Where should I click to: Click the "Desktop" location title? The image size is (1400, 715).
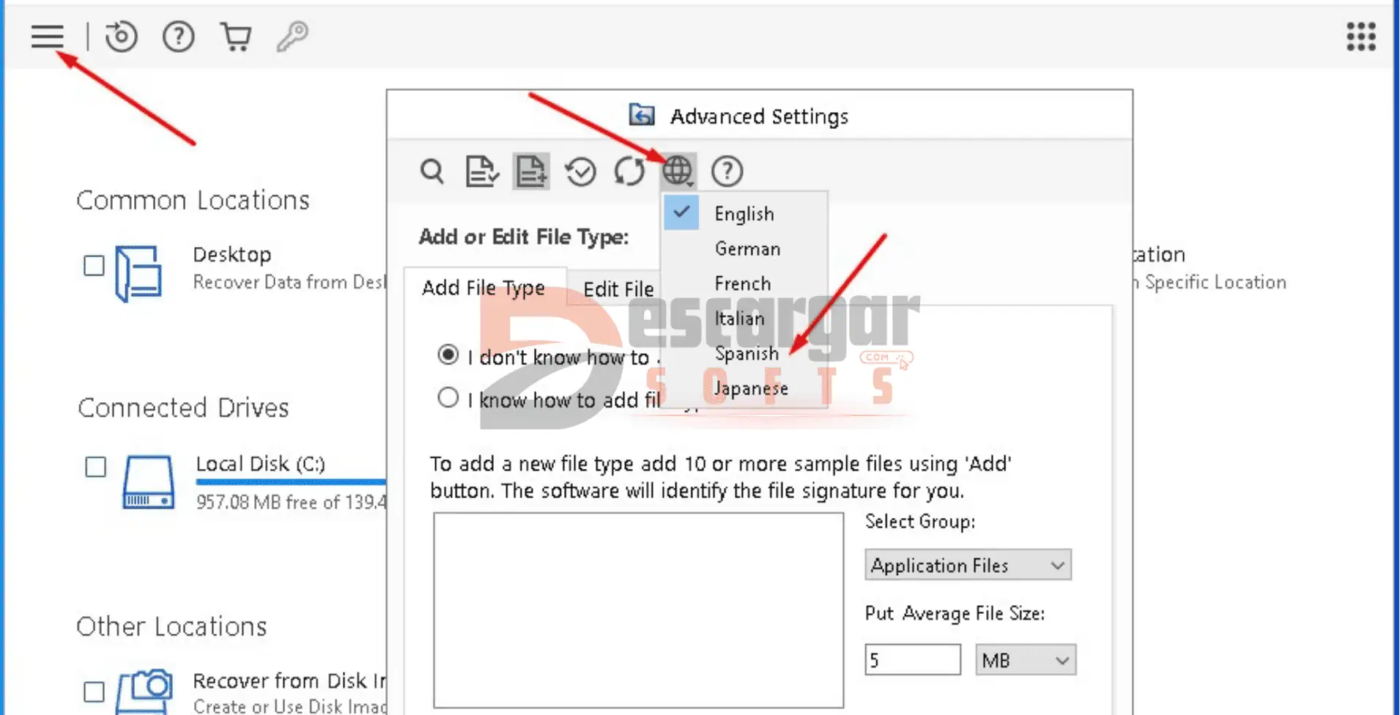pyautogui.click(x=232, y=254)
